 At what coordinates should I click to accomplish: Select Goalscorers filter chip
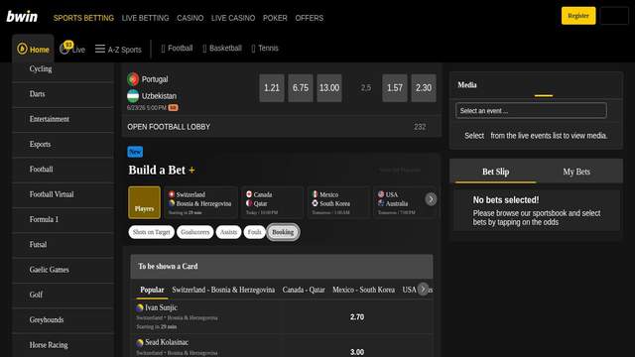point(195,232)
